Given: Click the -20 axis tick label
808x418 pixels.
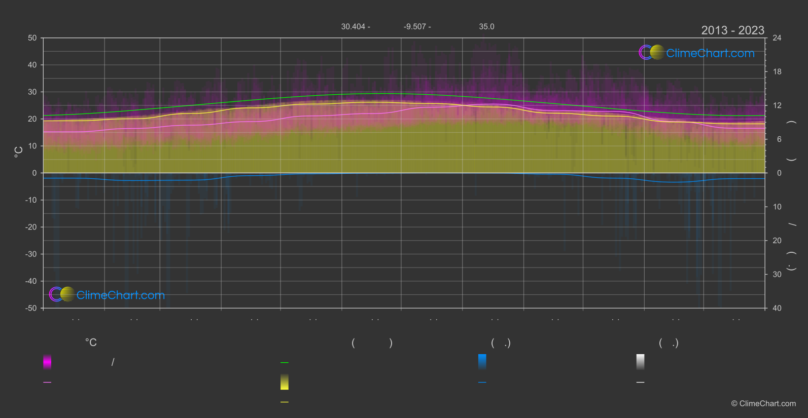Looking at the screenshot, I should click(31, 227).
